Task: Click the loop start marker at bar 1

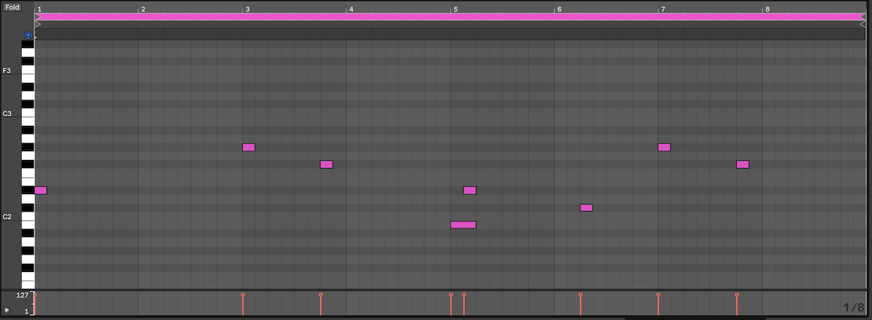Action: pyautogui.click(x=37, y=17)
